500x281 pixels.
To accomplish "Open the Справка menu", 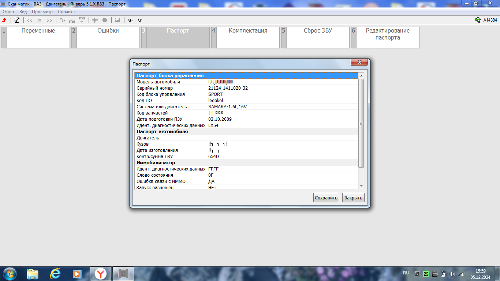I will (66, 12).
